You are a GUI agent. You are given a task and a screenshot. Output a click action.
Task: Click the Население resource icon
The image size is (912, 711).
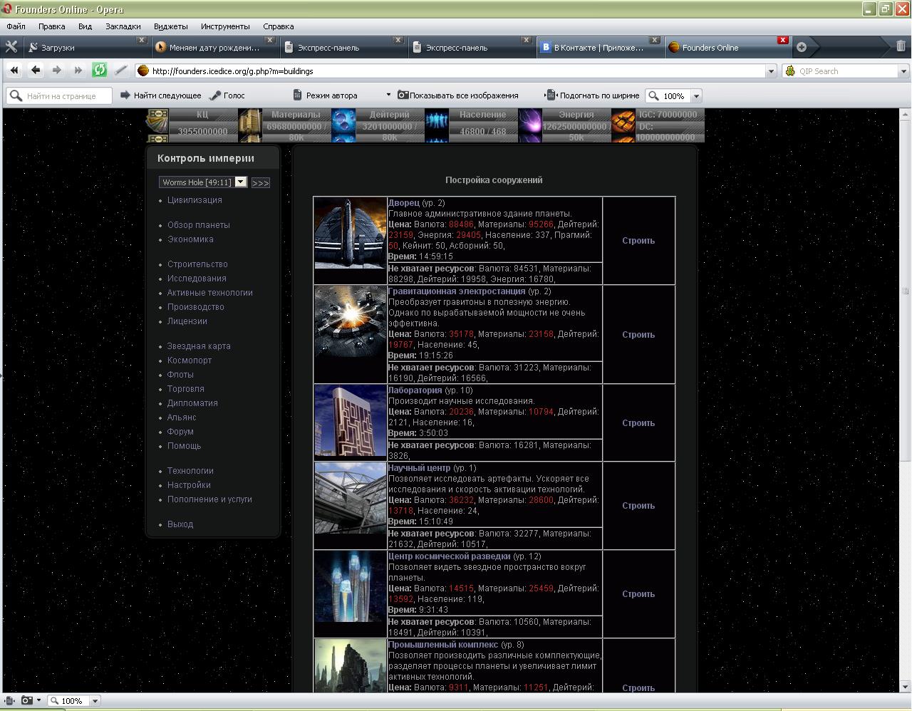click(x=437, y=125)
